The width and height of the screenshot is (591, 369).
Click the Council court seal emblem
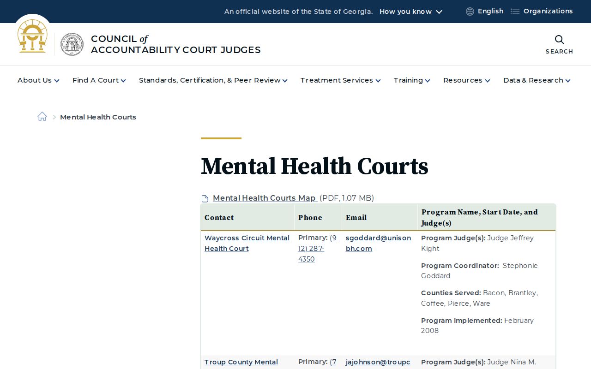point(72,44)
